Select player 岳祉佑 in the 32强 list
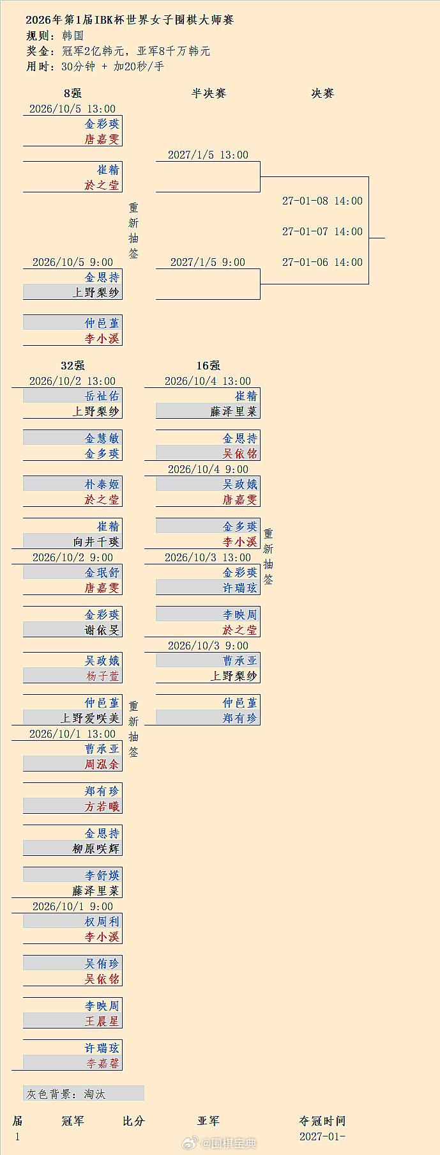 (x=102, y=396)
